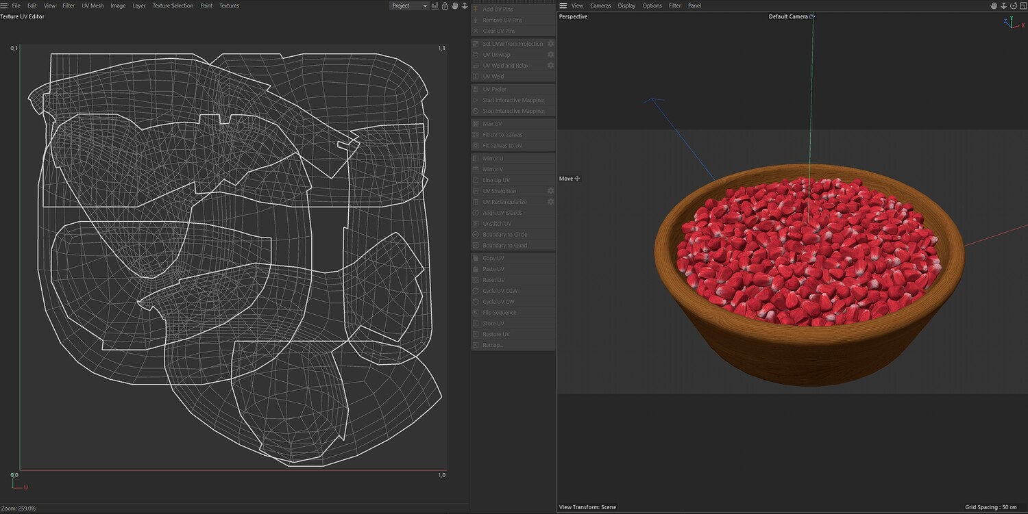
Task: Click the Line Up UV button
Action: (x=513, y=180)
